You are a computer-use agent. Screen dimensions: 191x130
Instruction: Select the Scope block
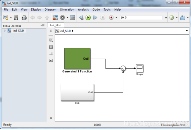[139, 68]
